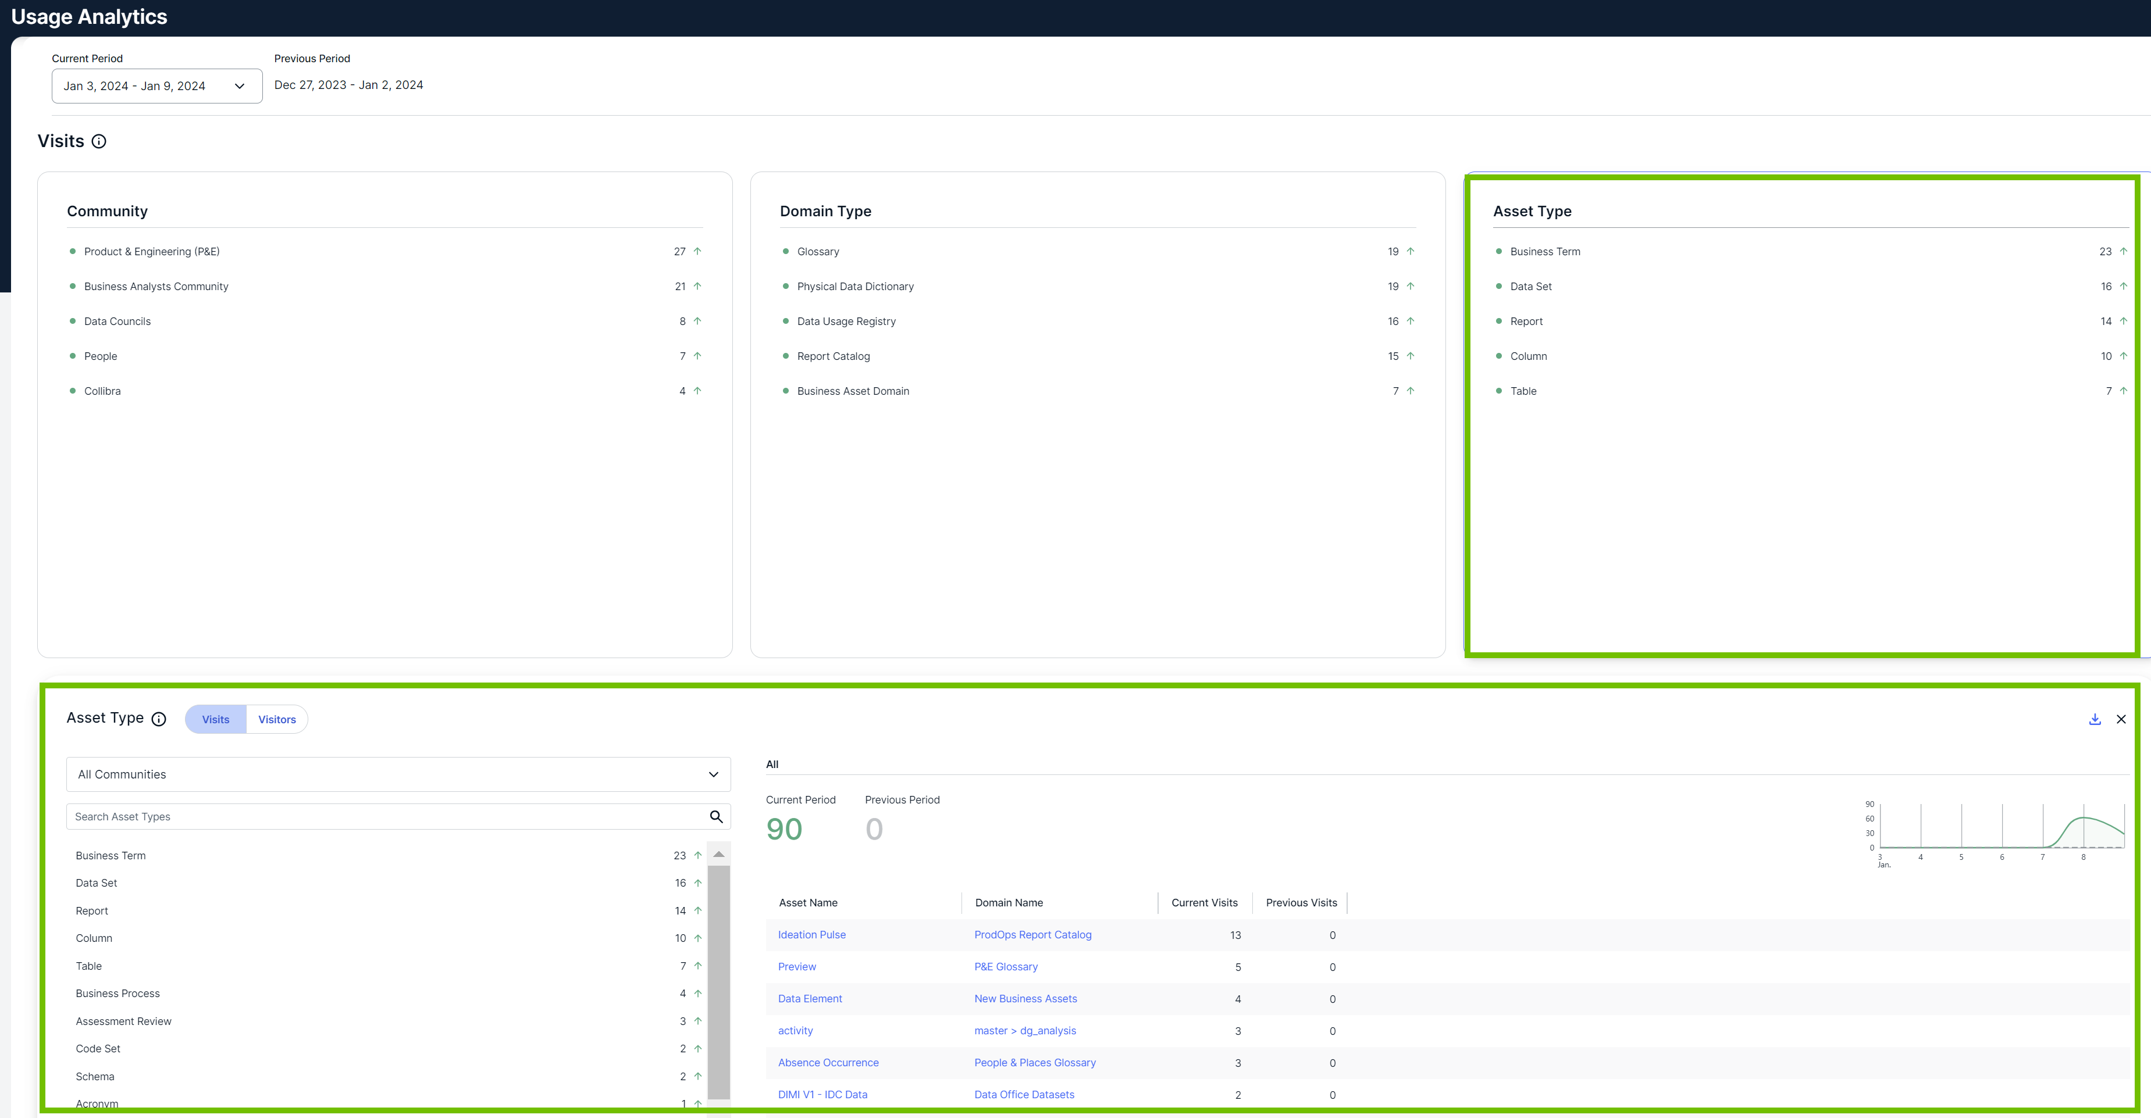Viewport: 2151px width, 1118px height.
Task: Open the ProdOps Report Catalog domain
Action: (x=1033, y=934)
